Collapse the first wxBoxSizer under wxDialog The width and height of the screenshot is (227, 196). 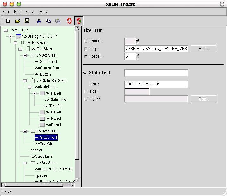(x=15, y=43)
